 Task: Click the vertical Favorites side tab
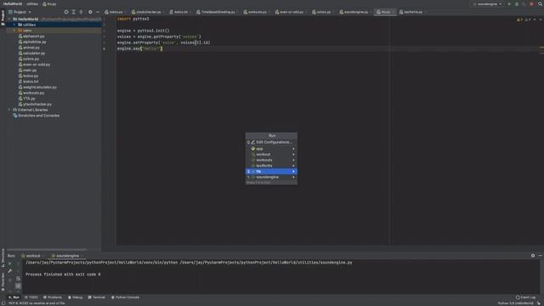tap(3, 281)
